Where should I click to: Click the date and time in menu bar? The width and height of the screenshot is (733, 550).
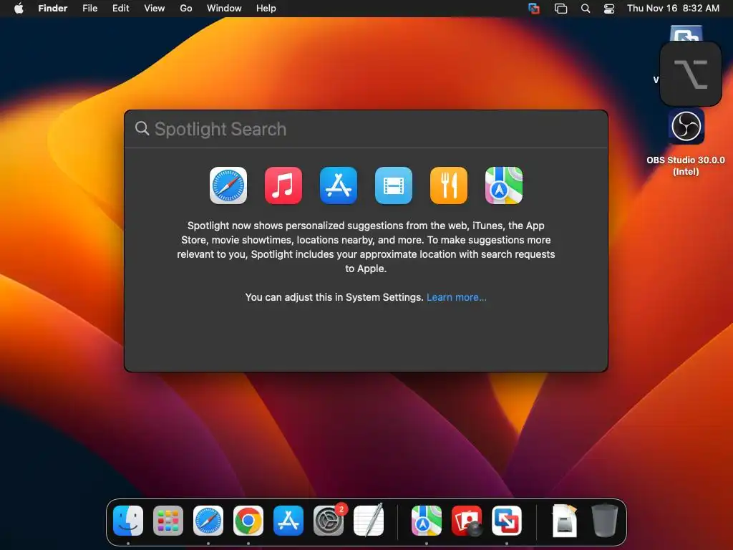(673, 9)
